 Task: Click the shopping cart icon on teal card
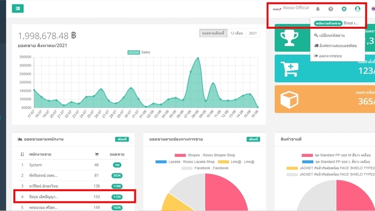[x=290, y=69]
